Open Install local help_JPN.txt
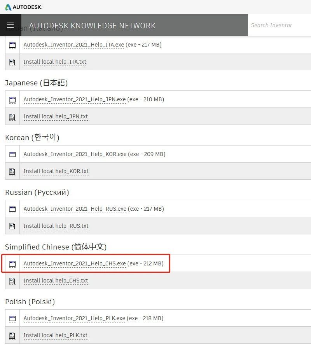Screen dimensions: 311x350 pos(56,116)
